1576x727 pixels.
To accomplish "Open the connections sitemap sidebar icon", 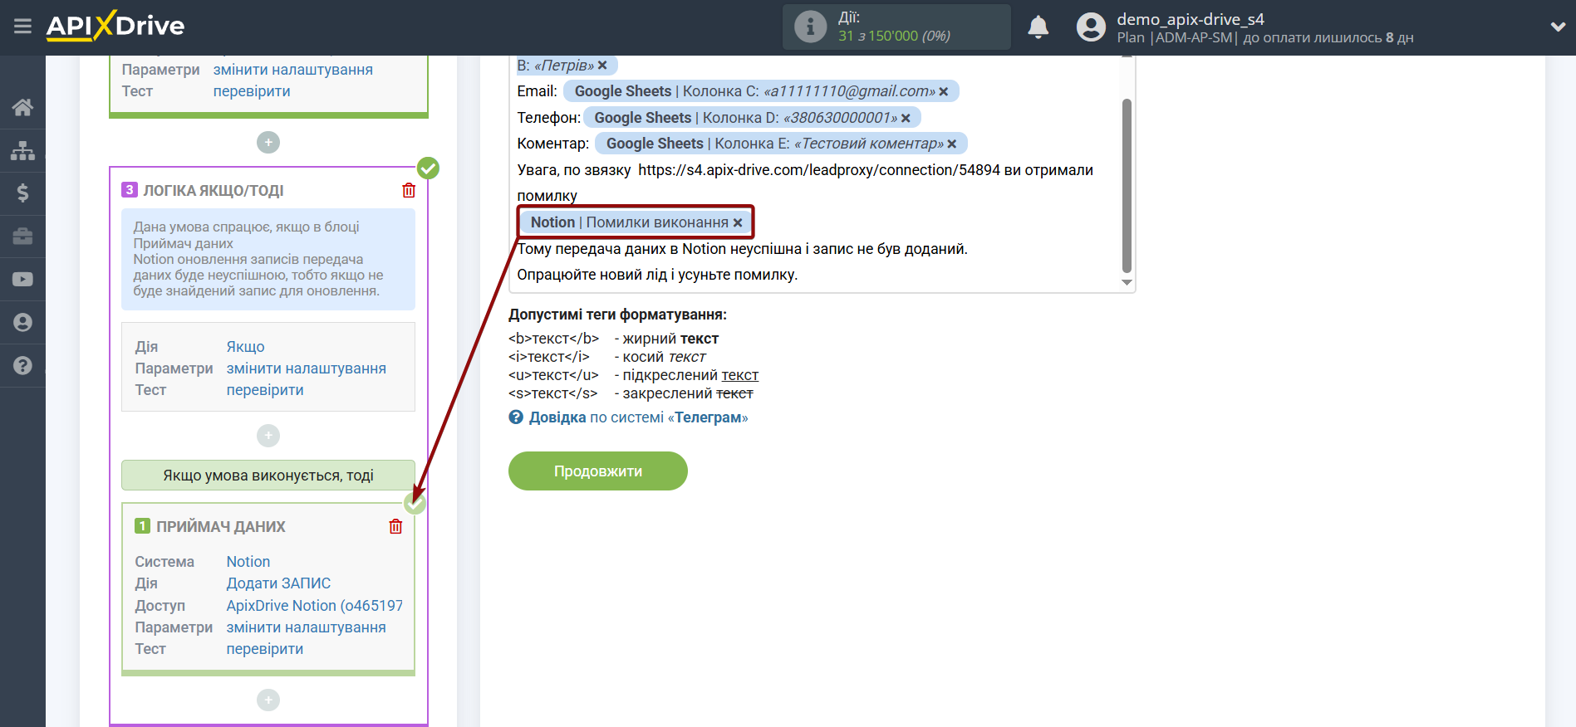I will coord(22,150).
